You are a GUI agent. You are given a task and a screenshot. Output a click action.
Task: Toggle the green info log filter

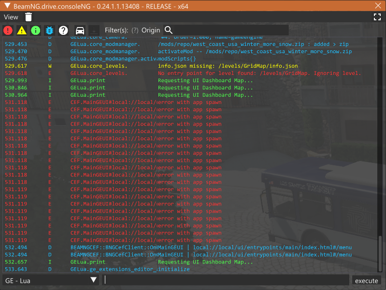[36, 30]
